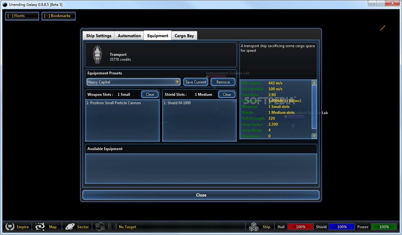Click the Turn Rate 2.90 value
402x235 pixels.
[272, 95]
